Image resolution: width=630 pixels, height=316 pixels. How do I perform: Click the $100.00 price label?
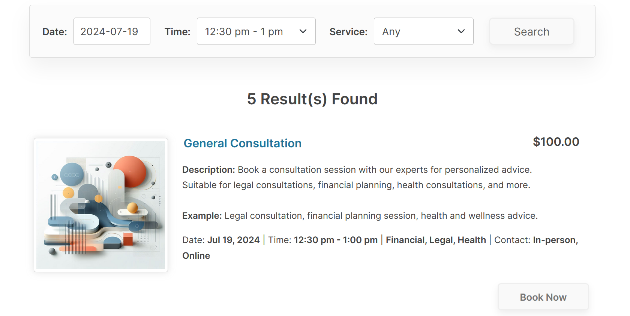[x=556, y=142]
